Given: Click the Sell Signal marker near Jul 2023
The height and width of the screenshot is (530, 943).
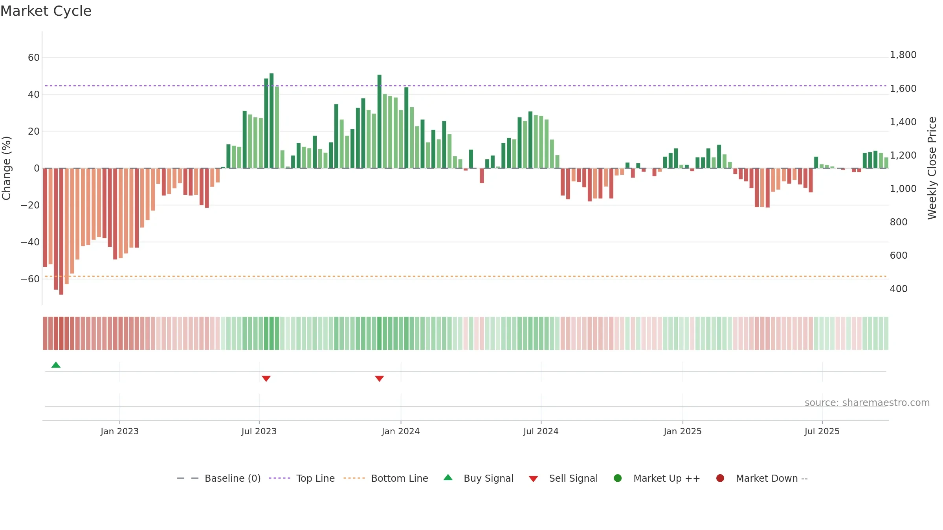Looking at the screenshot, I should pos(266,378).
